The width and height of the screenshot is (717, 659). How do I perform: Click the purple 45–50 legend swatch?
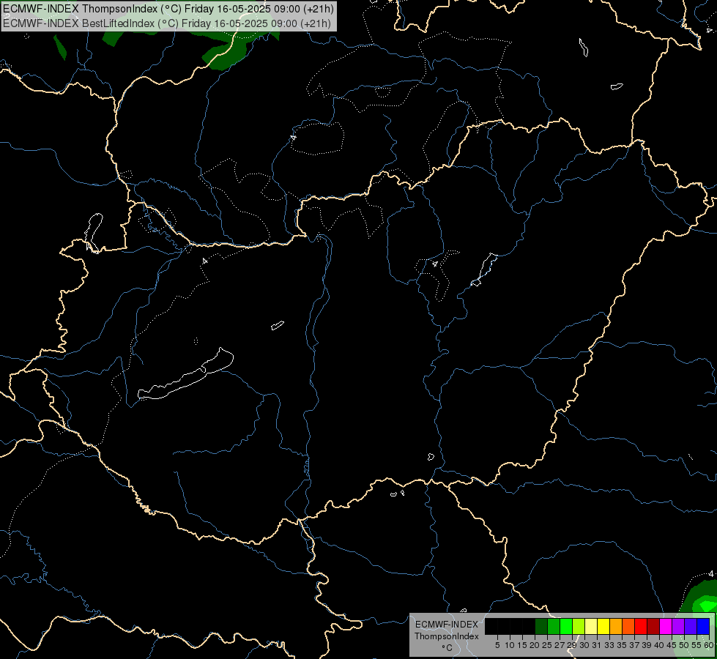[x=678, y=626]
